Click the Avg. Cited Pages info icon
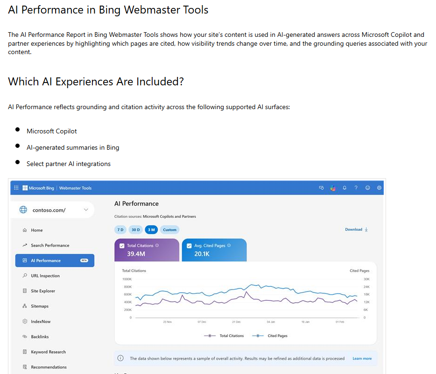Screen dimensions: 436x374 (229, 245)
